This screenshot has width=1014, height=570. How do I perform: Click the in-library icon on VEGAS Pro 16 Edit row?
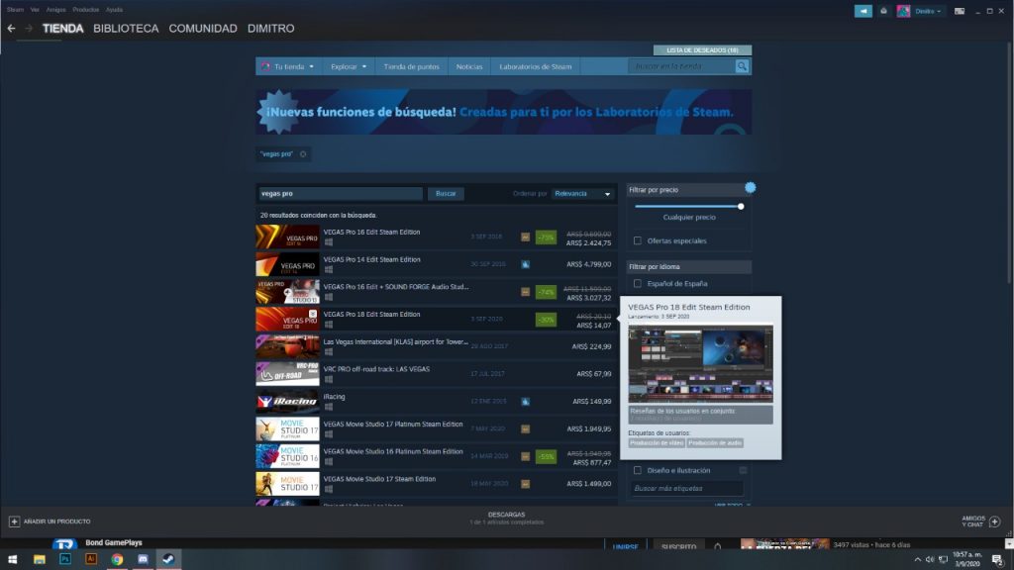coord(525,237)
